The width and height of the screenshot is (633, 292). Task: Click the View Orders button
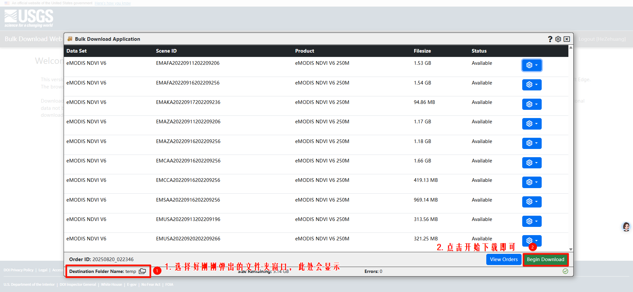[x=503, y=259]
